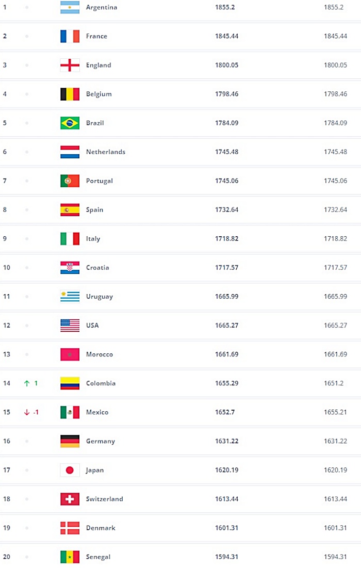Click Italy's rank number 9
361x568 pixels.
[5, 239]
